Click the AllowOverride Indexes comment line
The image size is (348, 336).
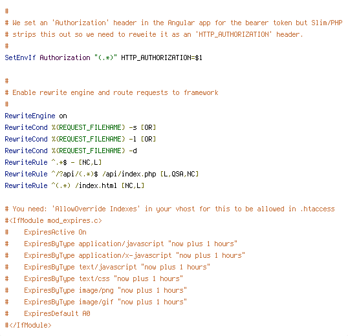pos(169,209)
